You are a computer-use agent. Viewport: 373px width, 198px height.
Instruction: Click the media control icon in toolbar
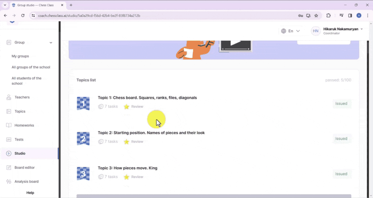[x=341, y=16]
